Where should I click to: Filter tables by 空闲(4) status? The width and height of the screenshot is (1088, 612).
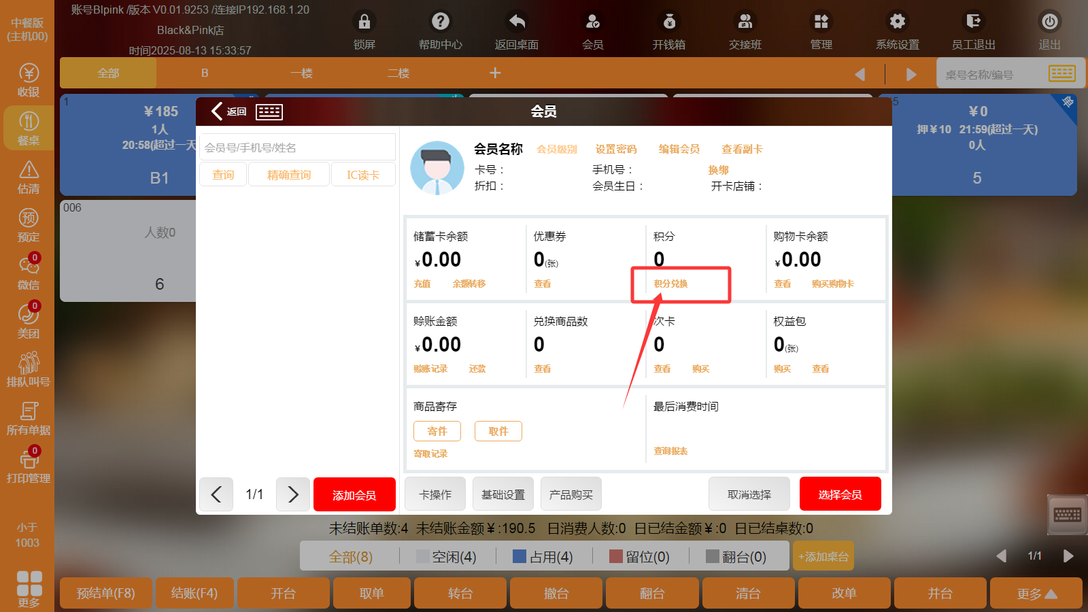coord(446,557)
